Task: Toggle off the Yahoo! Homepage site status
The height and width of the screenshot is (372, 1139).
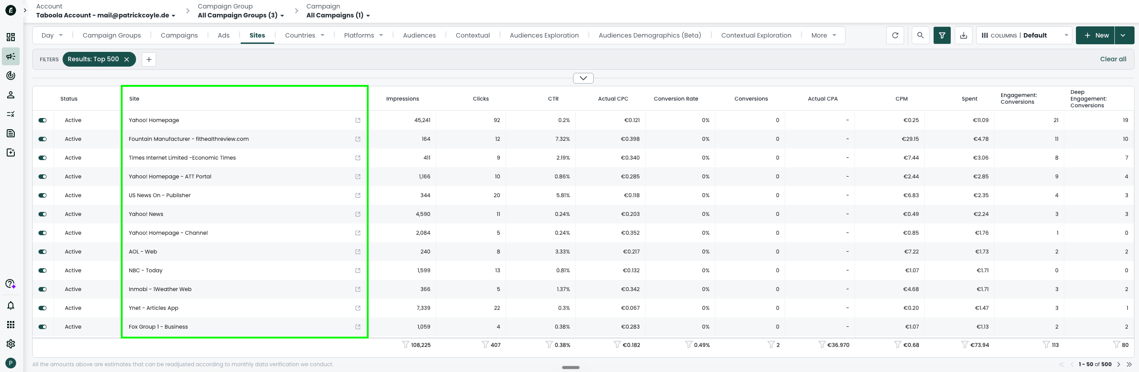Action: pyautogui.click(x=42, y=120)
